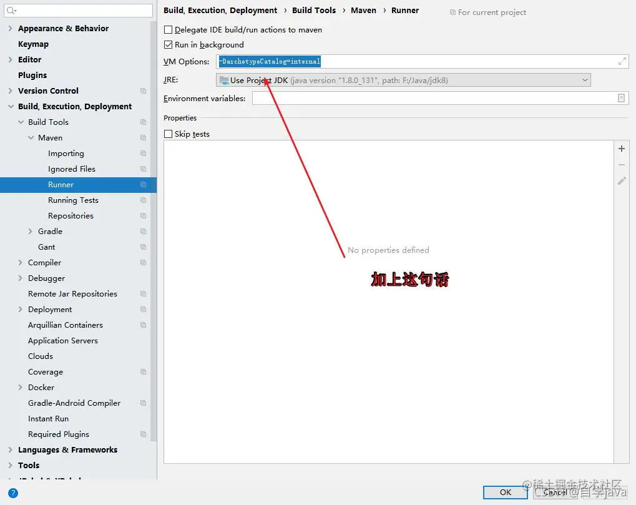Screen dimensions: 636x505
Task: Click project-level icon beside Coverage
Action: [x=143, y=372]
